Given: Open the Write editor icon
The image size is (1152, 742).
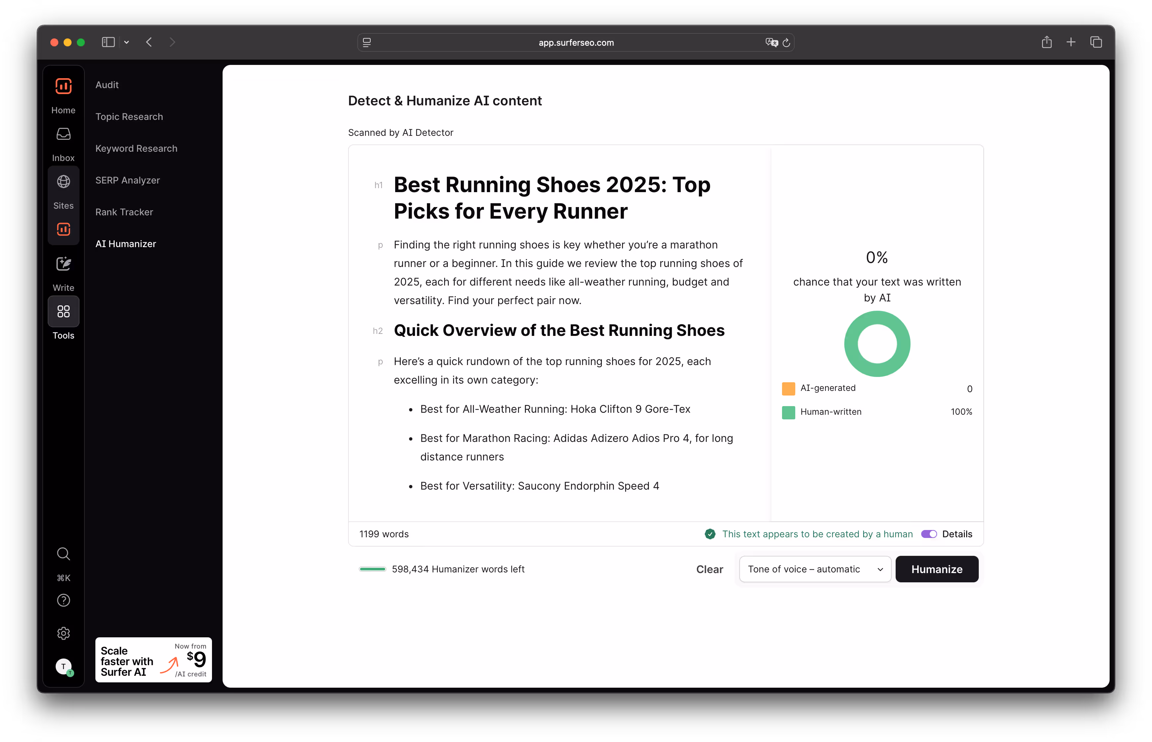Looking at the screenshot, I should point(63,264).
